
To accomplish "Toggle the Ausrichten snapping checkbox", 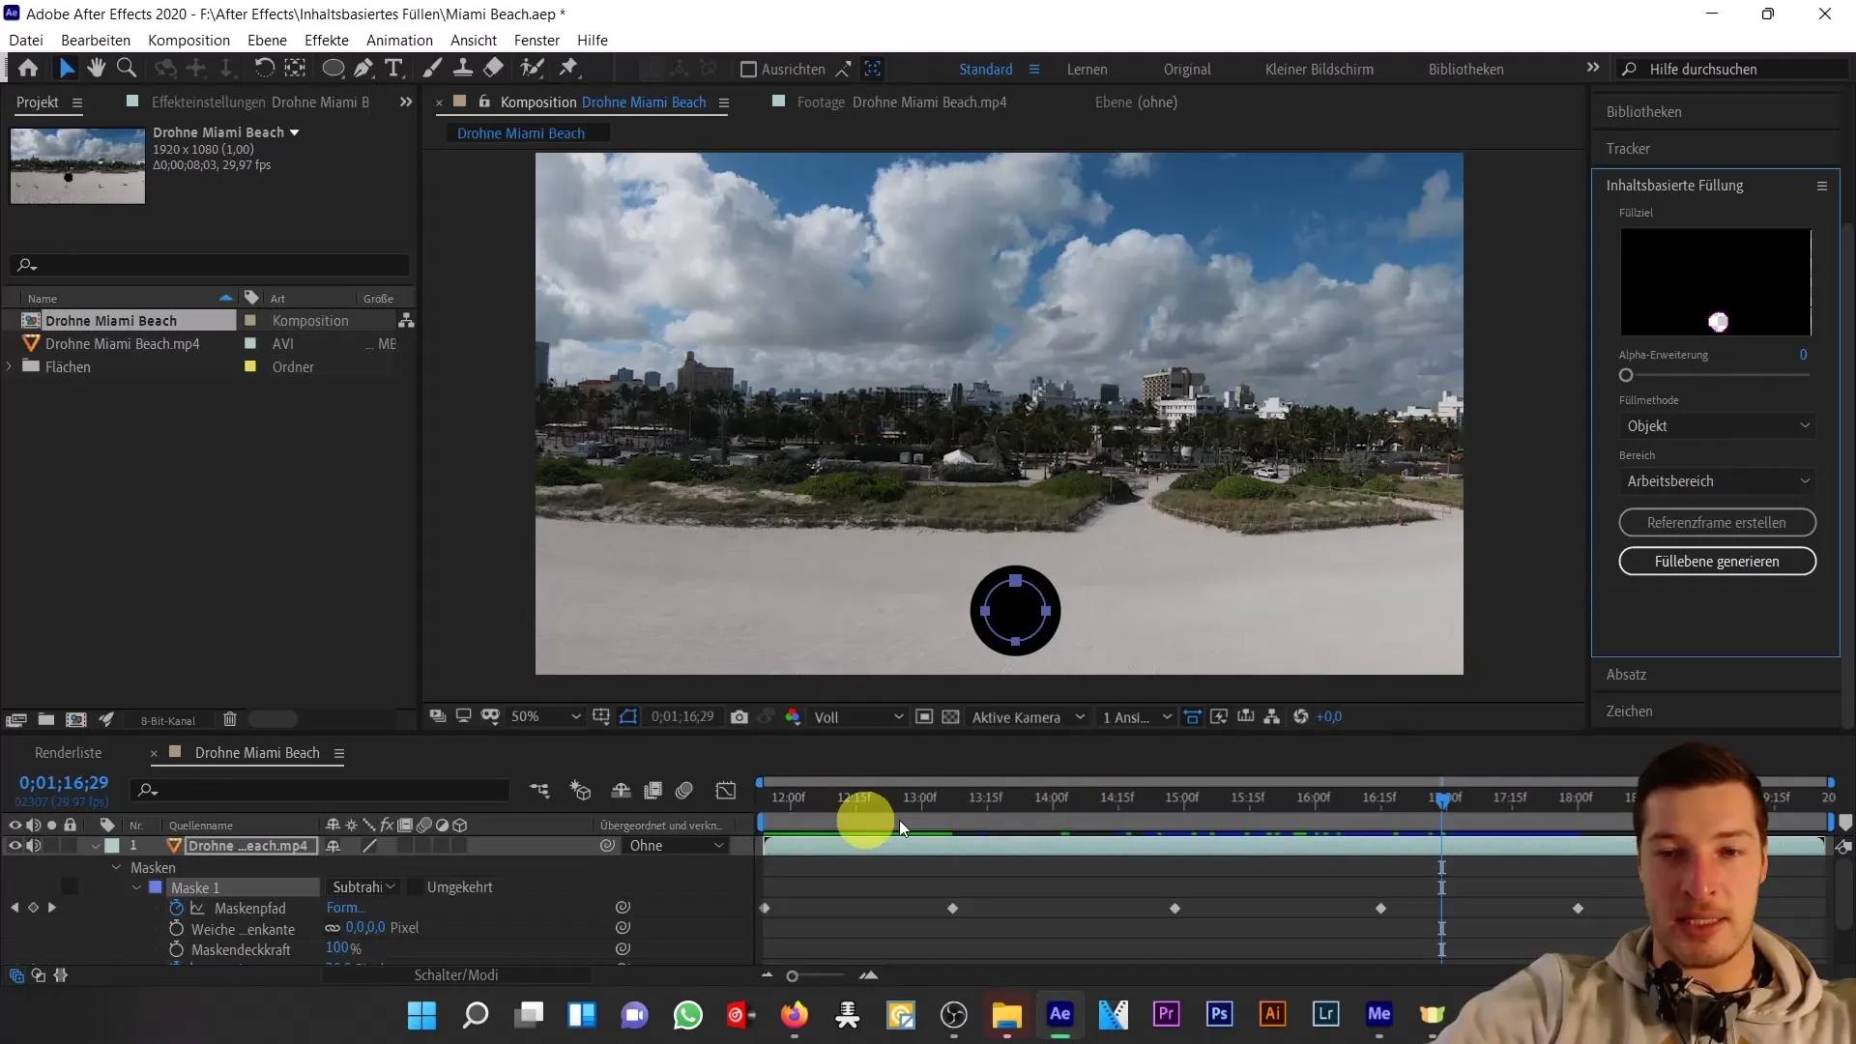I will tap(748, 70).
